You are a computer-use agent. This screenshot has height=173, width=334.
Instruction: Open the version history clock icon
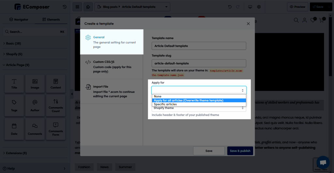pos(65,7)
